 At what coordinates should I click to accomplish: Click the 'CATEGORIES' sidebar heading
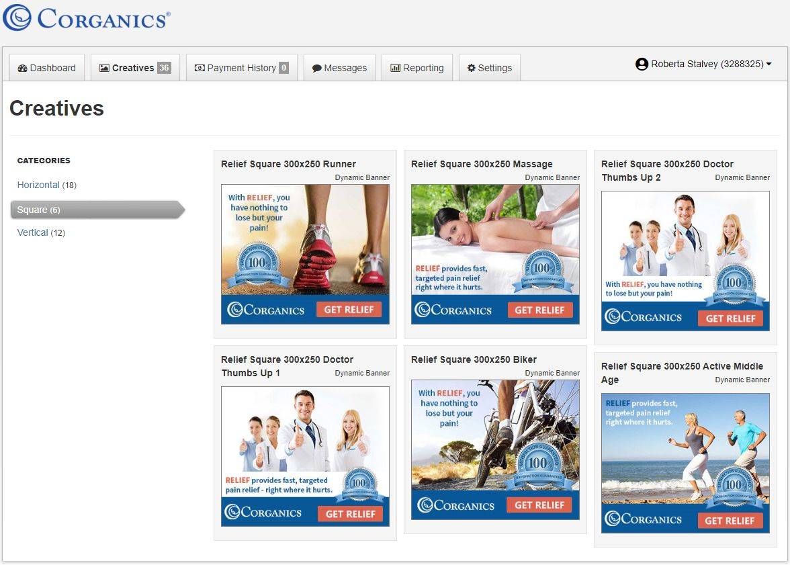click(x=44, y=161)
